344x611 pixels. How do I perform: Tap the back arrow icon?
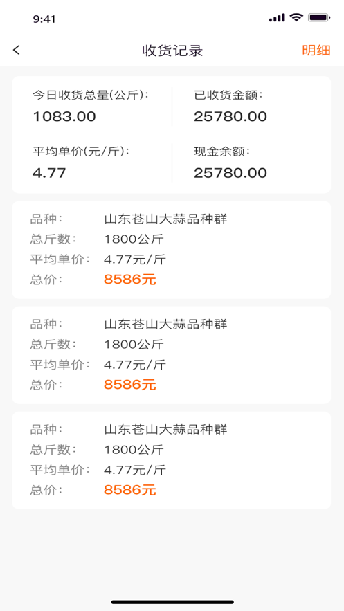point(17,50)
